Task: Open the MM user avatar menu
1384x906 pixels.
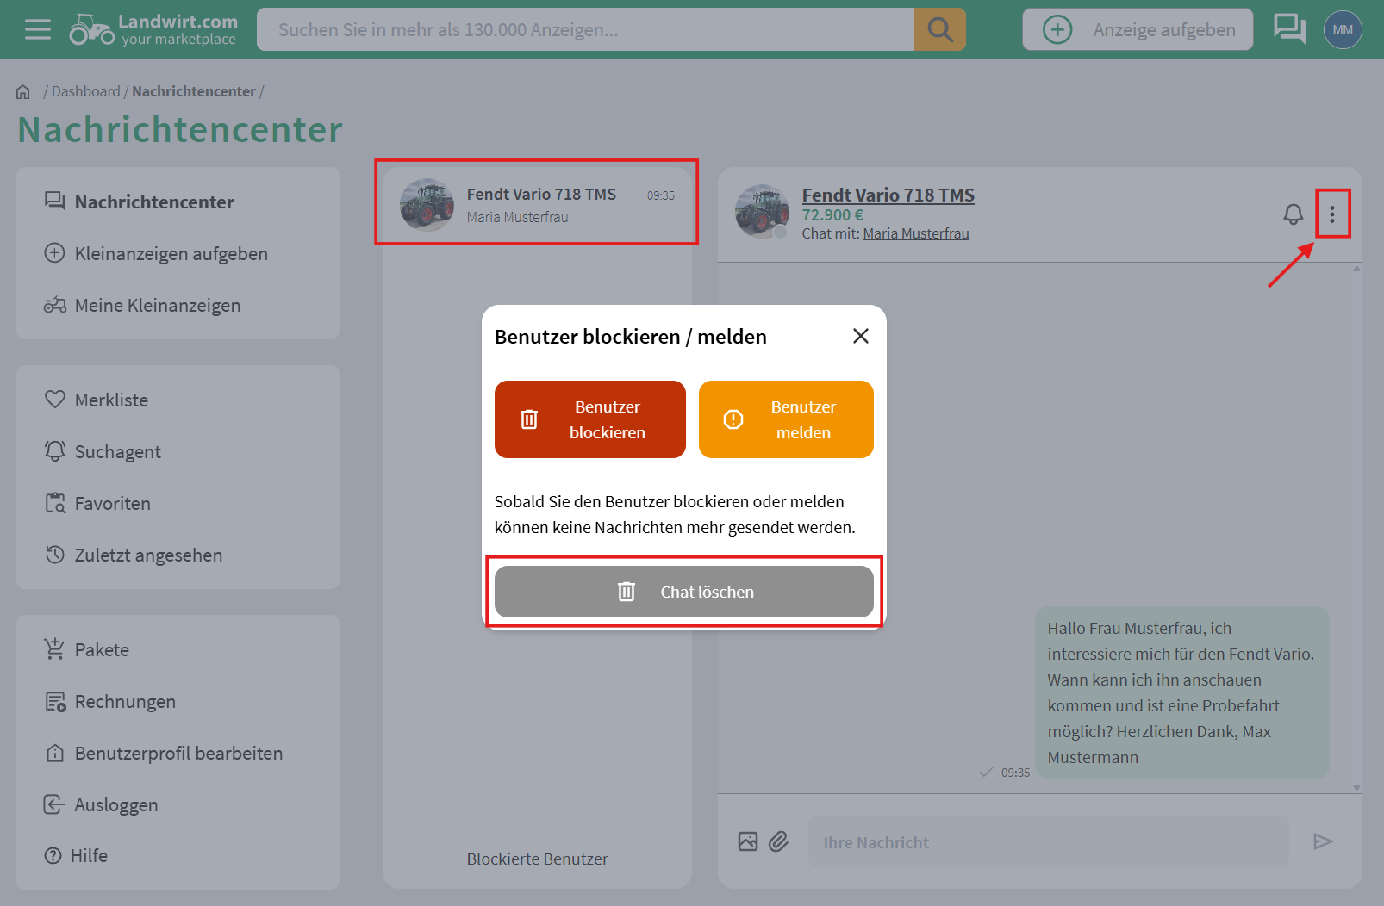Action: click(1342, 30)
